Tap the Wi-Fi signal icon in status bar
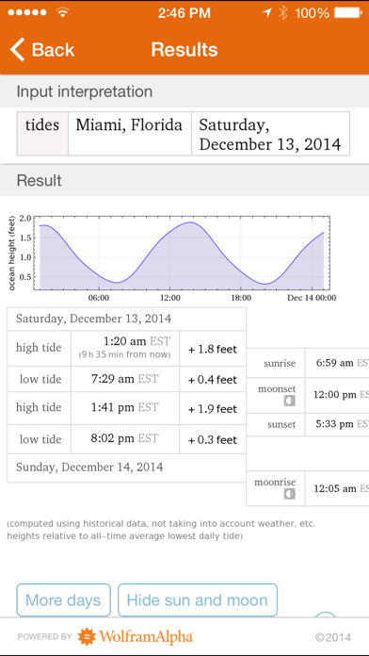 (x=62, y=12)
